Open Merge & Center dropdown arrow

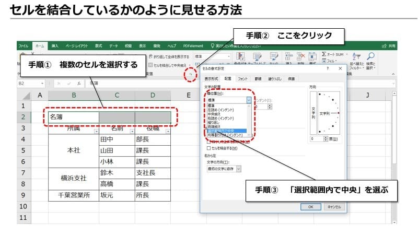point(190,65)
